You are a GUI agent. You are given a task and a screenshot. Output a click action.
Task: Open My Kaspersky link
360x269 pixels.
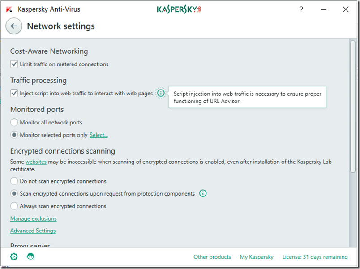tap(257, 257)
